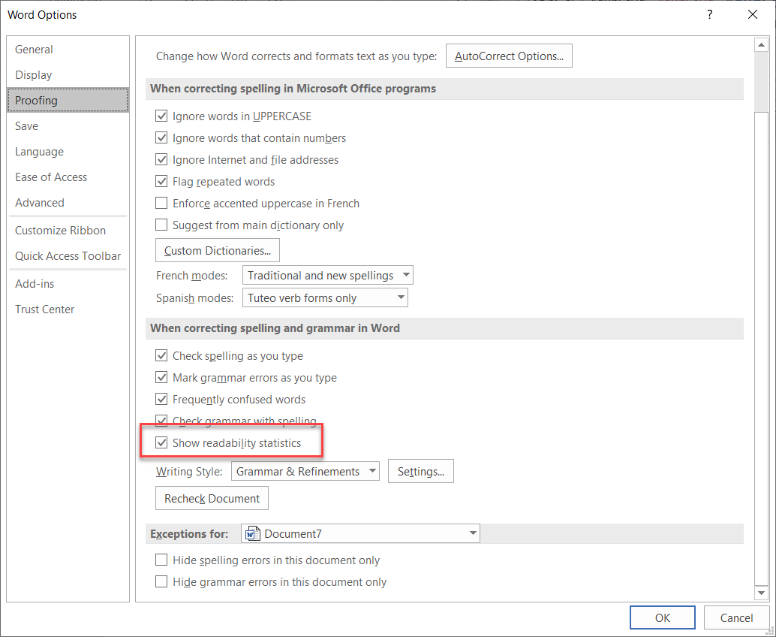Toggle Check grammar with spelling
The image size is (776, 637).
pyautogui.click(x=161, y=421)
